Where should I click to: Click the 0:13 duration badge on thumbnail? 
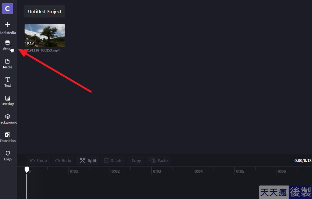[30, 43]
